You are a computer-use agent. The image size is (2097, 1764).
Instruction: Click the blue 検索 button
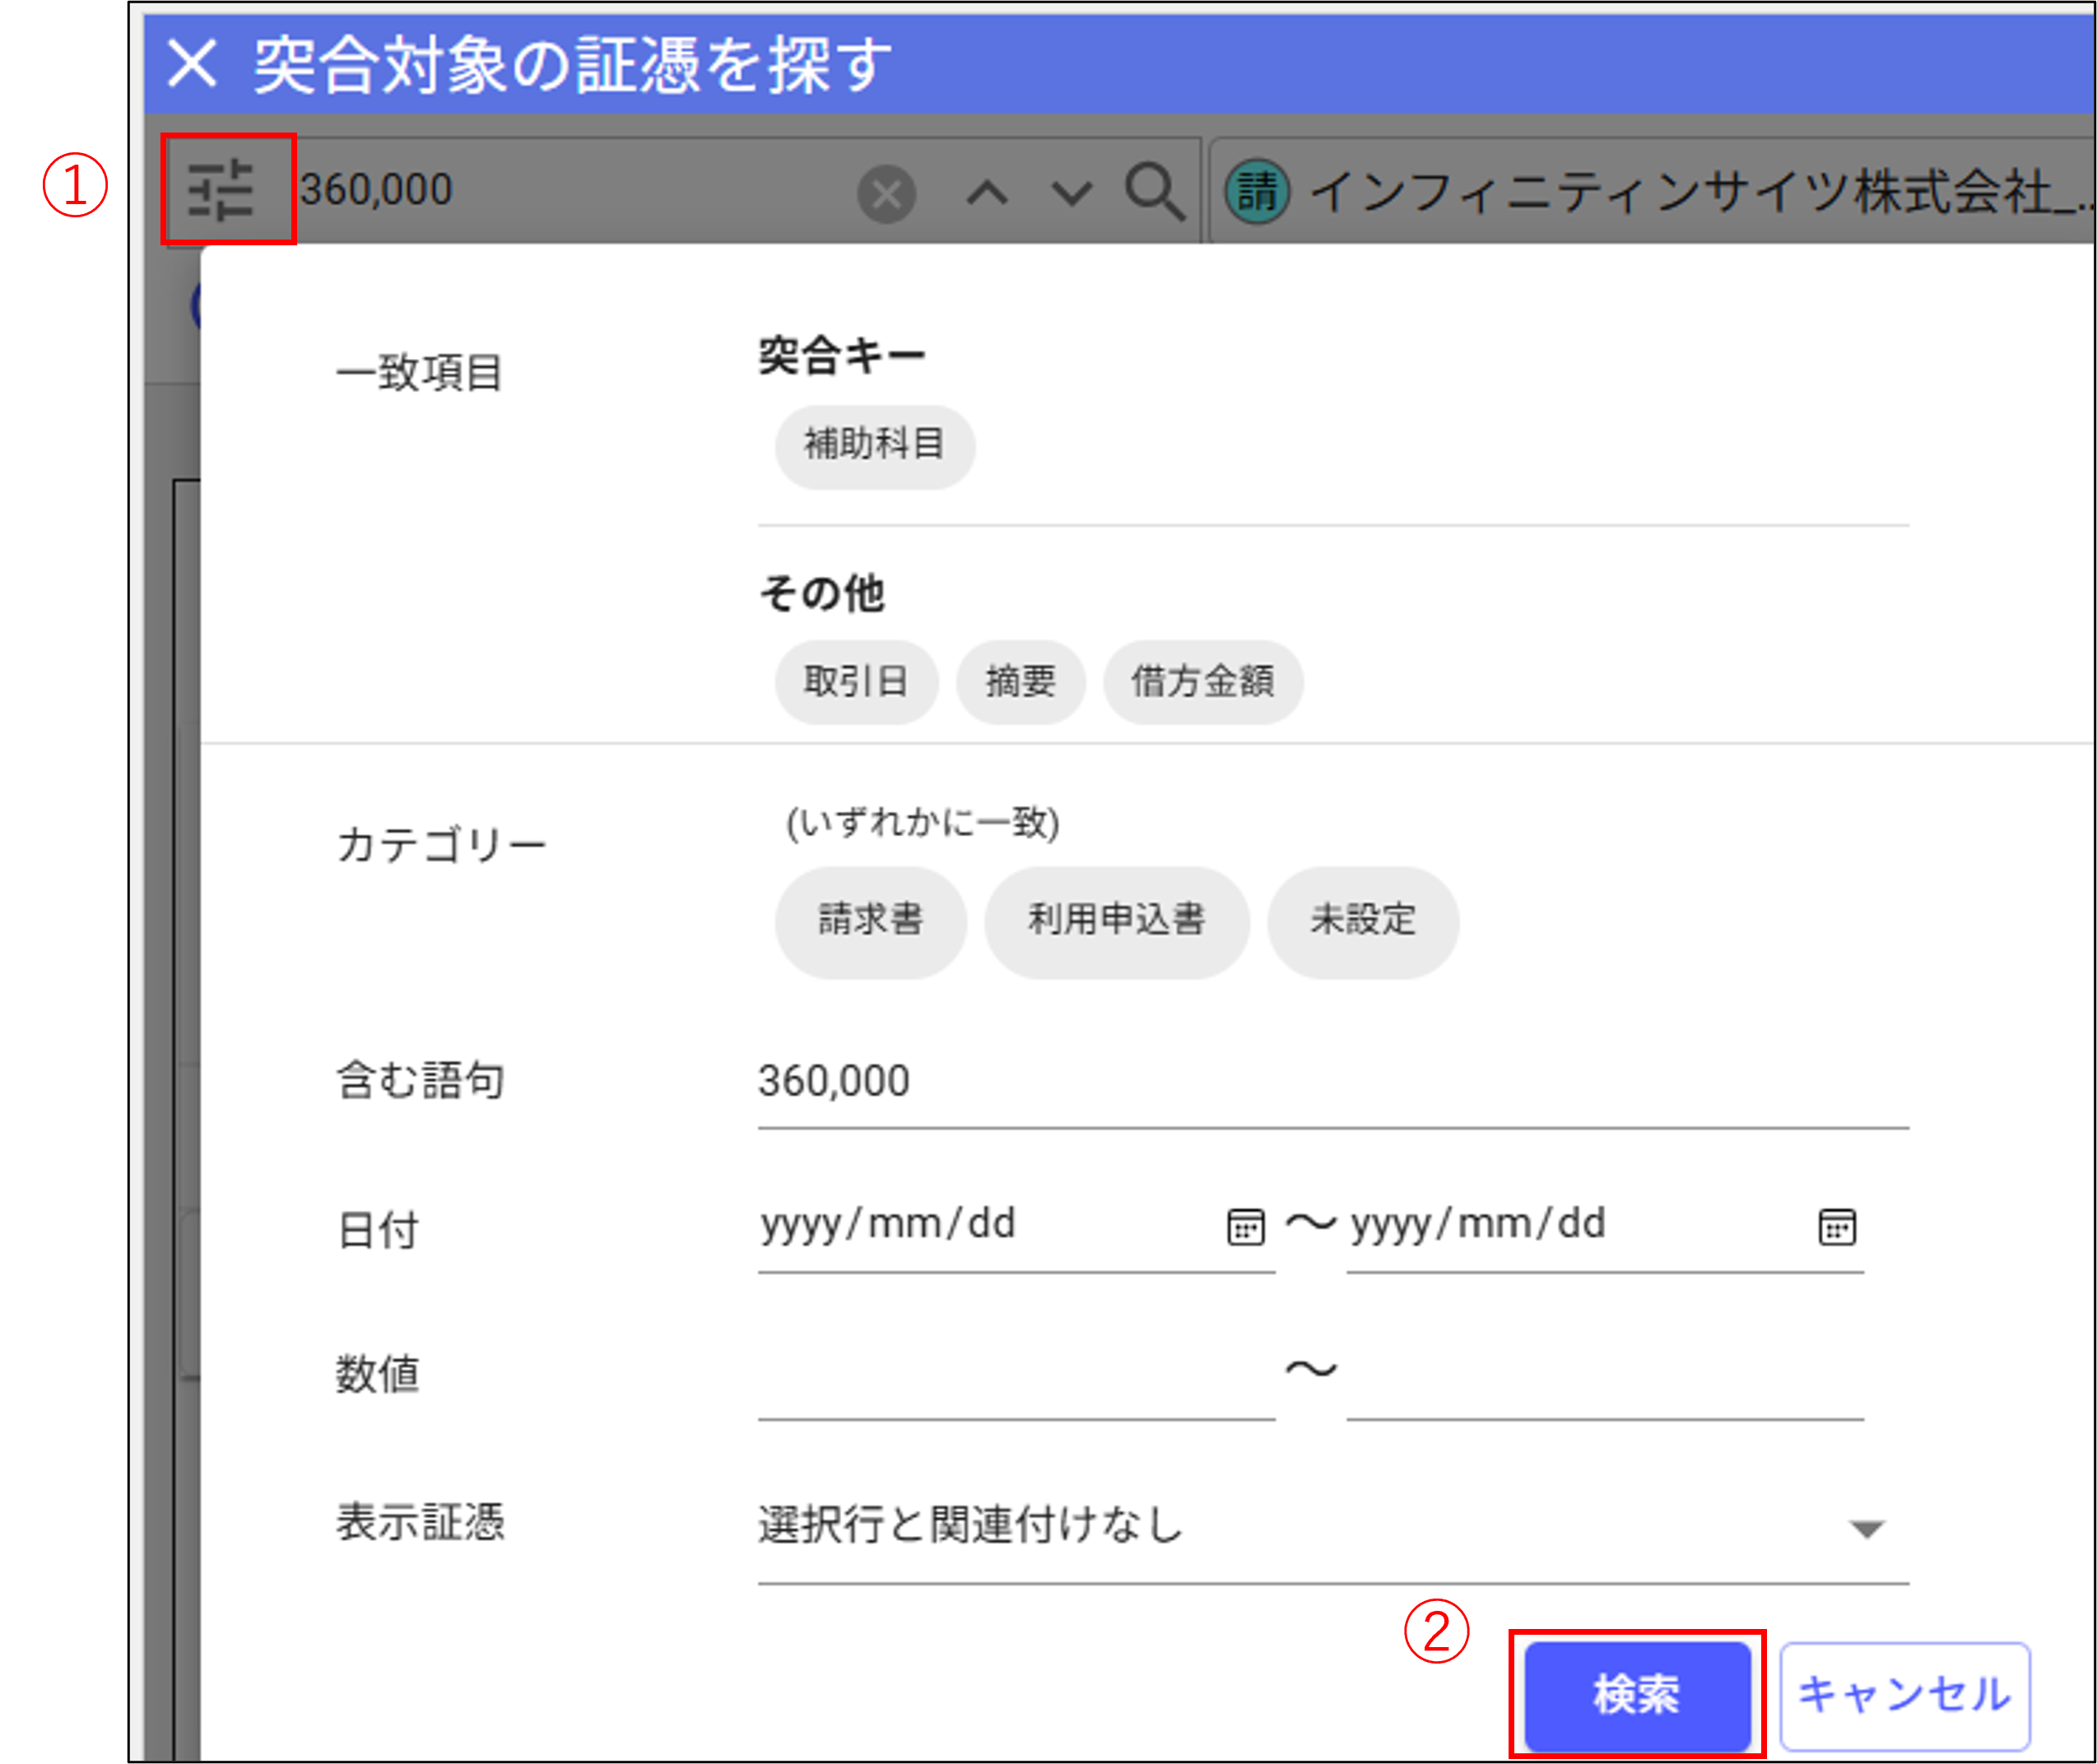click(1636, 1694)
